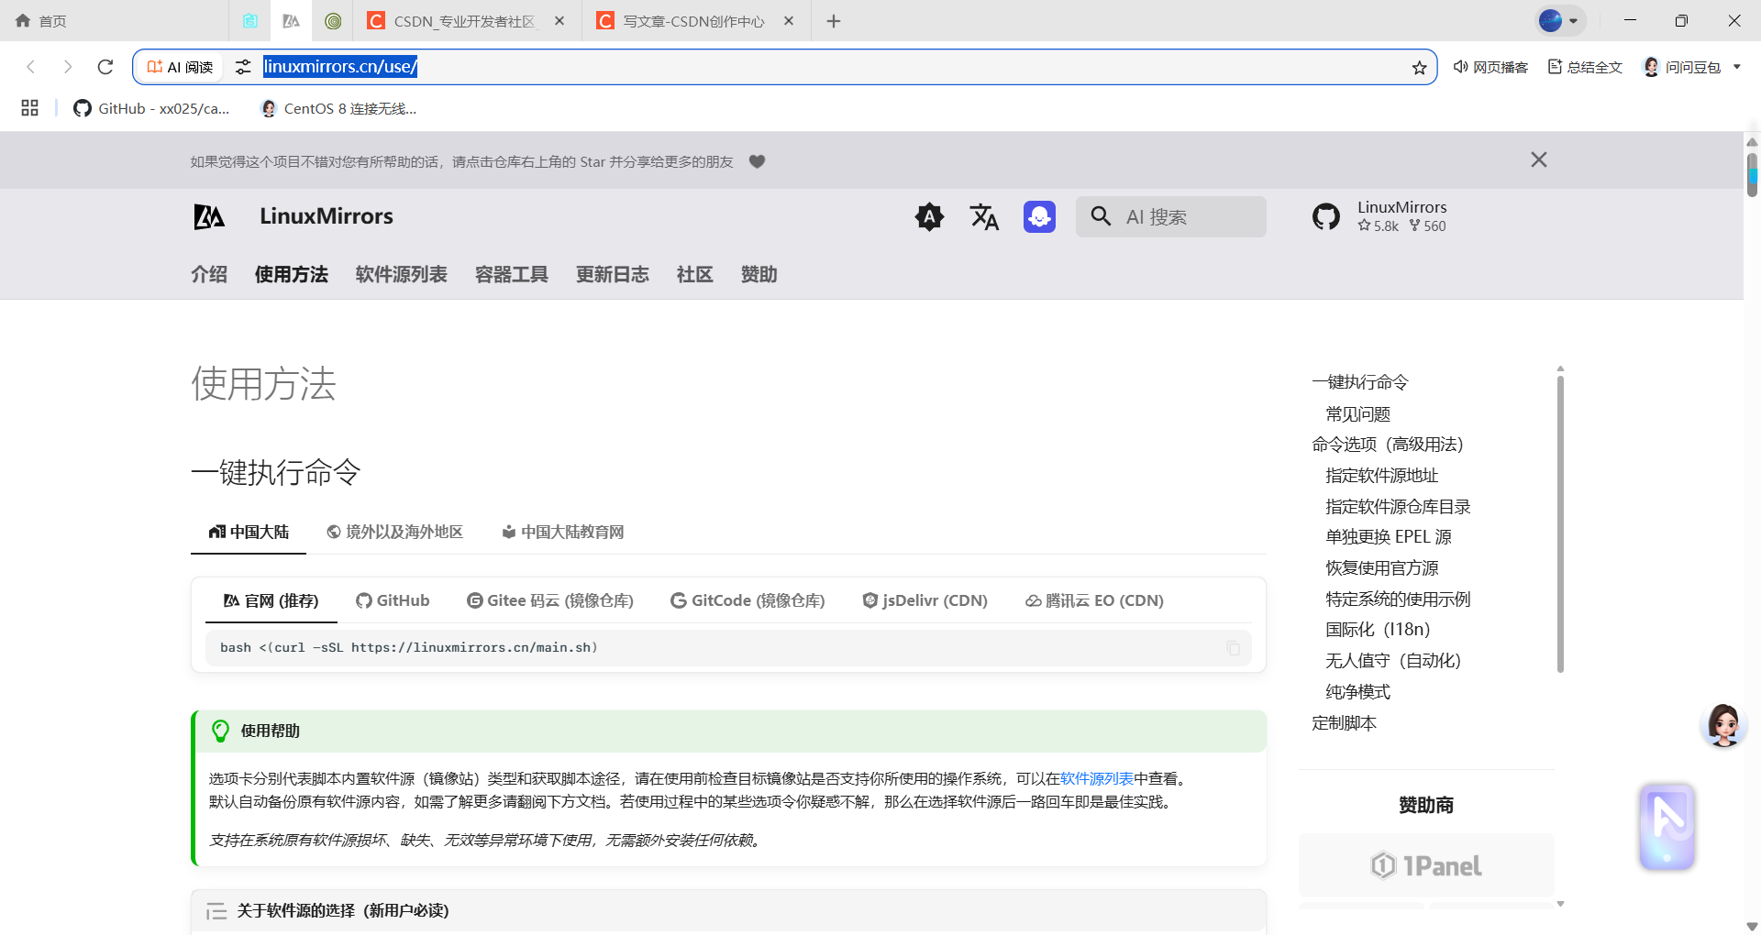The width and height of the screenshot is (1761, 935).
Task: Select GitCode (镜像仓库) source tab
Action: tap(748, 600)
